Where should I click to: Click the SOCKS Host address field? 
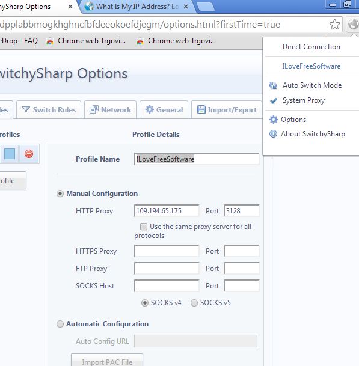pos(167,286)
